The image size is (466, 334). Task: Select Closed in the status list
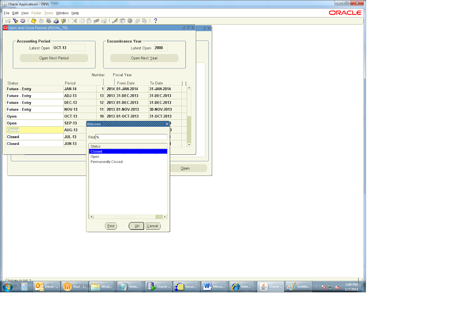pyautogui.click(x=128, y=152)
